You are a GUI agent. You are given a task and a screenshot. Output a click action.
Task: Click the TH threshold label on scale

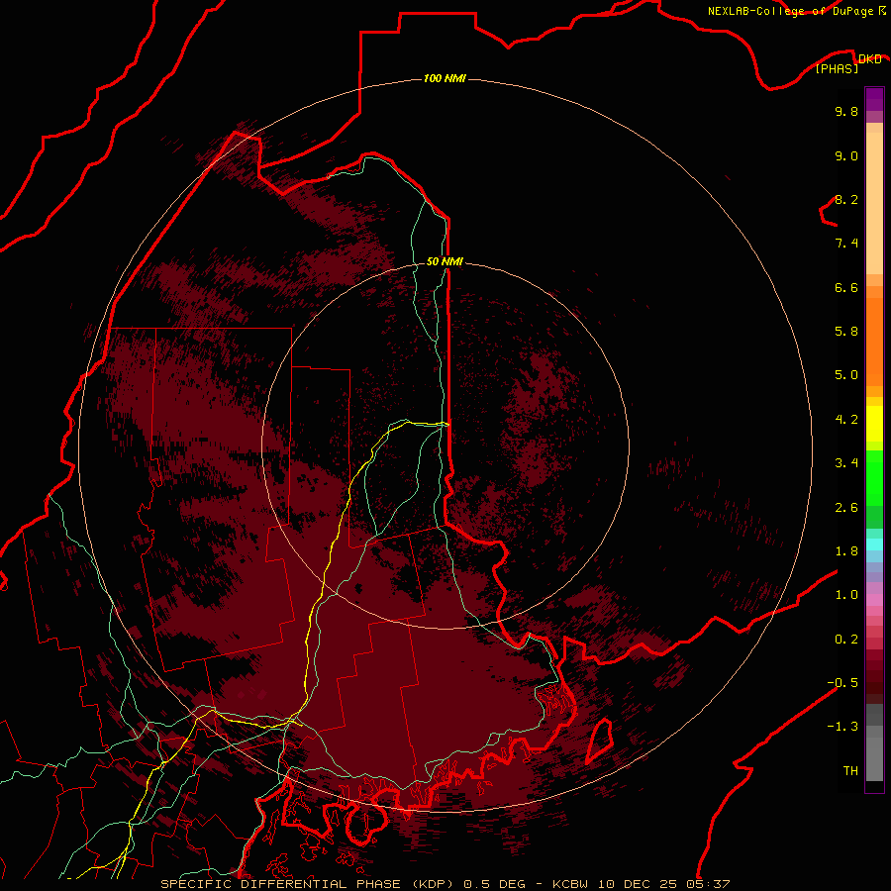tap(850, 771)
